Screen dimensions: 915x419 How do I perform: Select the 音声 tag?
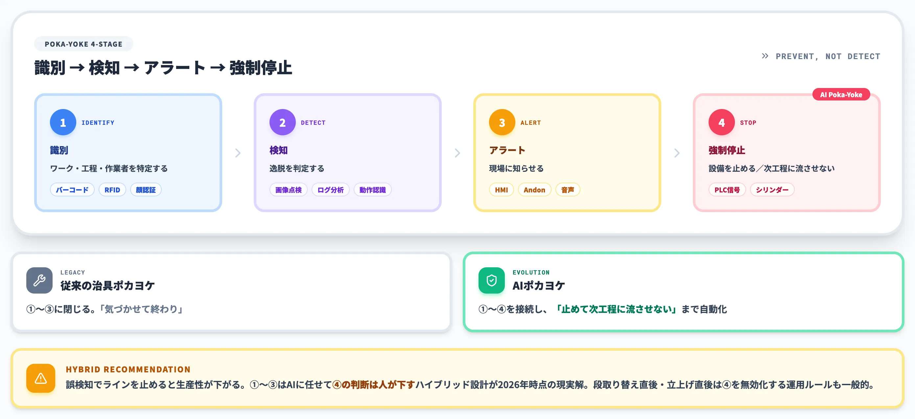click(x=568, y=190)
